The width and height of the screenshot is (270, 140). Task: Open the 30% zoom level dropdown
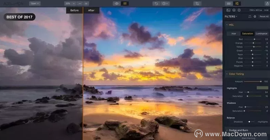click(x=70, y=3)
